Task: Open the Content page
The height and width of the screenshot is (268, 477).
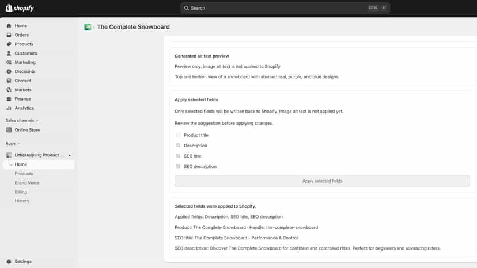Action: tap(23, 81)
